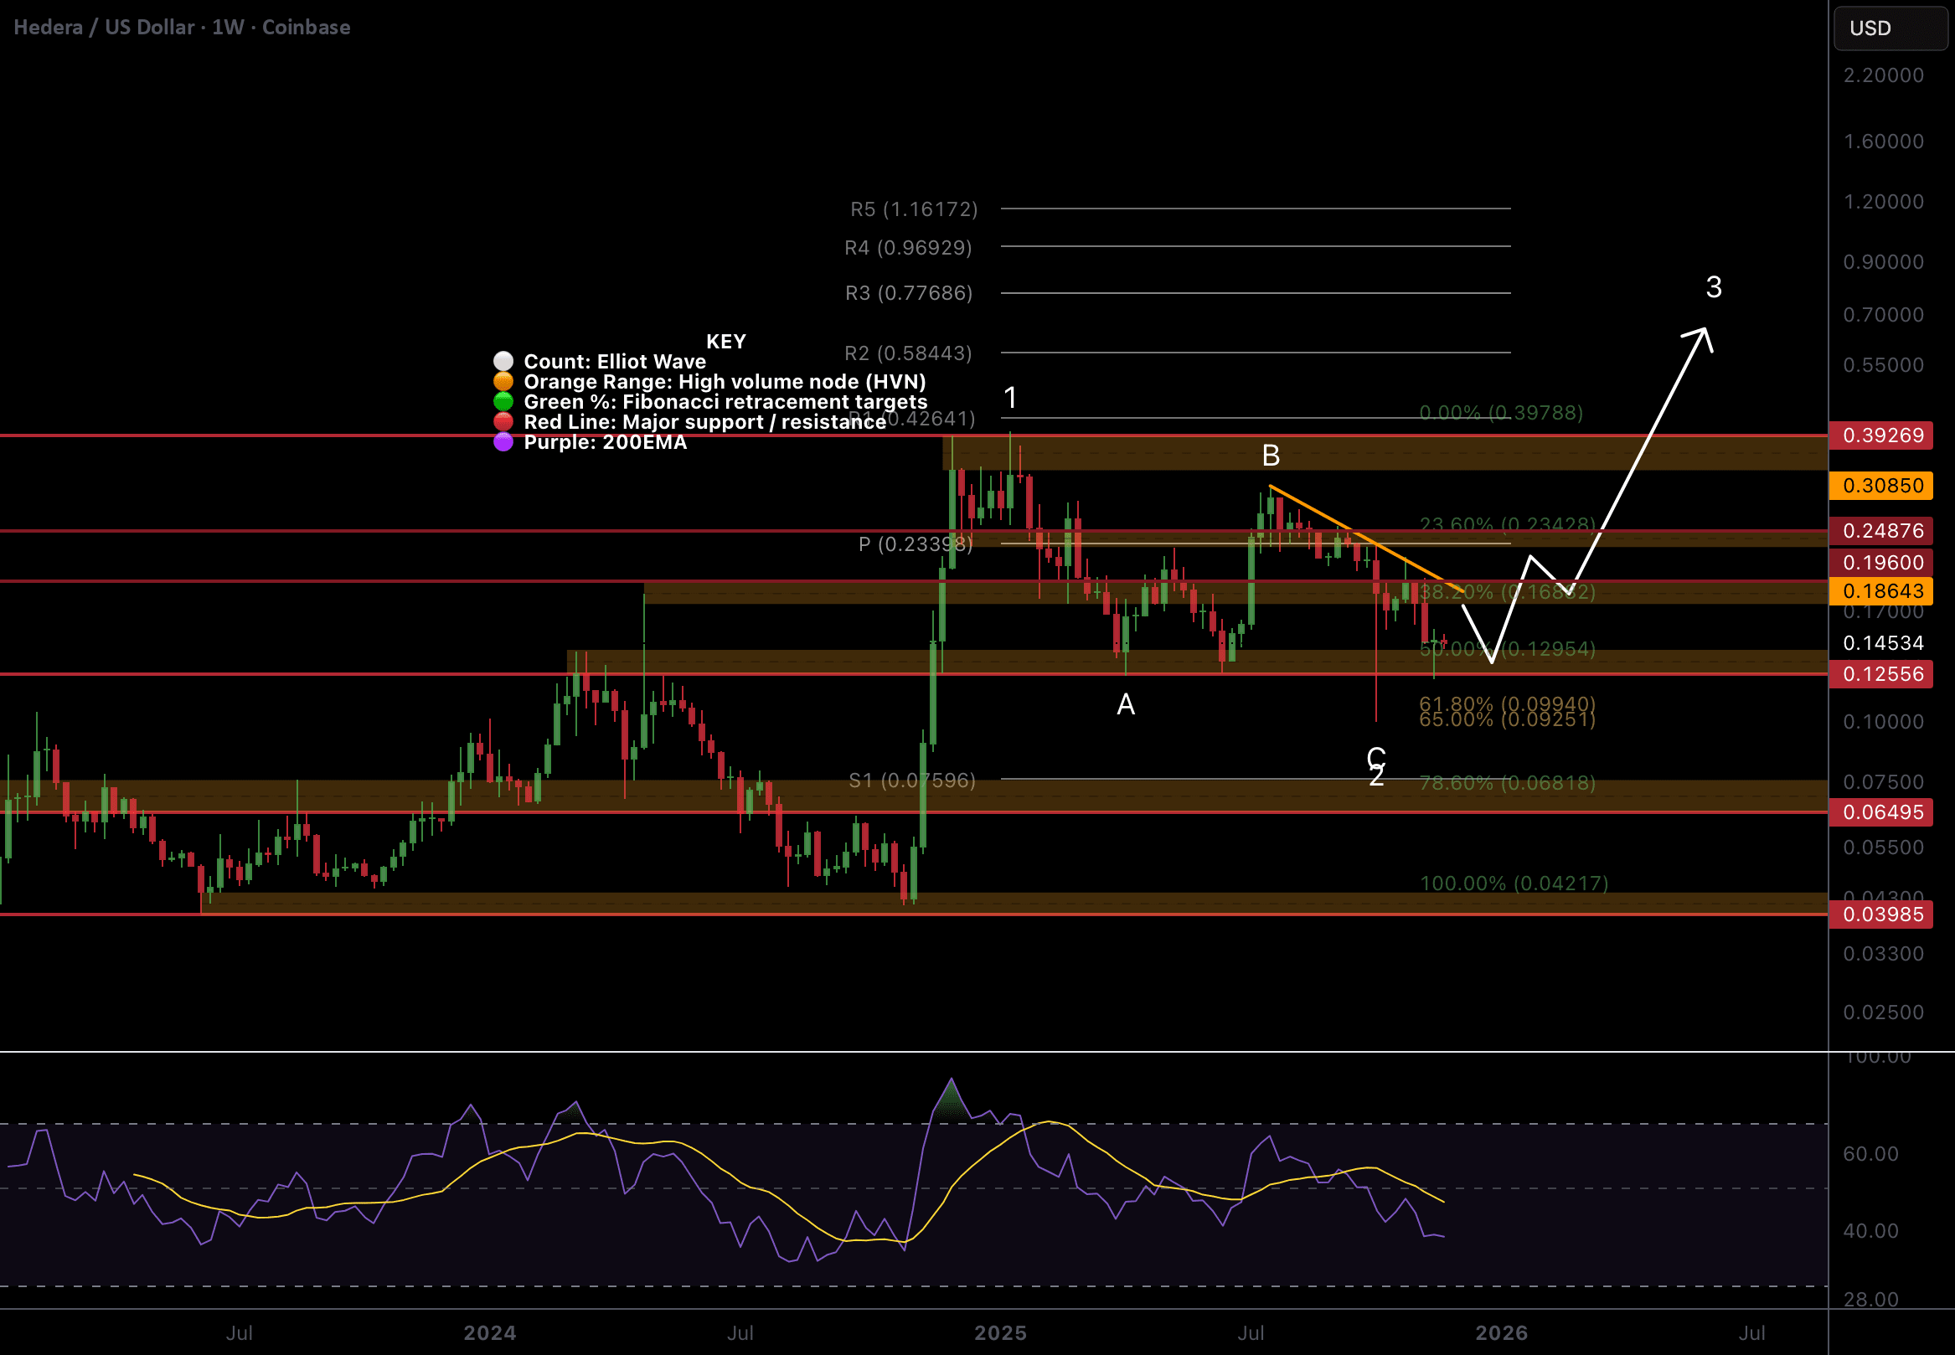Screen dimensions: 1955x1355
Task: Click red circle beside Major support / resistance
Action: pos(503,422)
